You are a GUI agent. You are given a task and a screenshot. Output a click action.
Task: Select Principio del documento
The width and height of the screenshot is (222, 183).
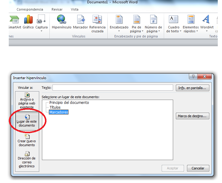tap(69, 103)
